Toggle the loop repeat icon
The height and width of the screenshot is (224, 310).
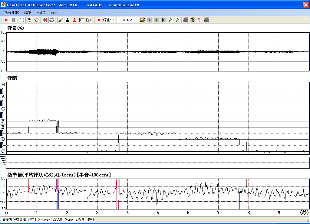pyautogui.click(x=51, y=20)
